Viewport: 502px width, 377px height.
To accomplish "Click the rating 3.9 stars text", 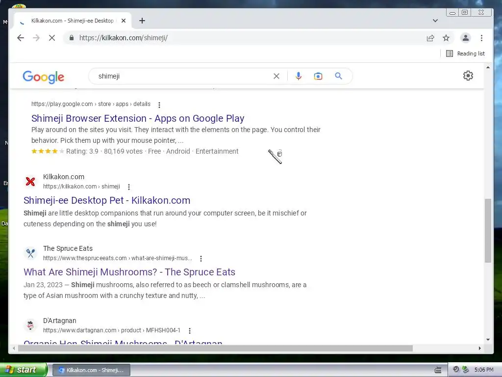I will [x=82, y=151].
